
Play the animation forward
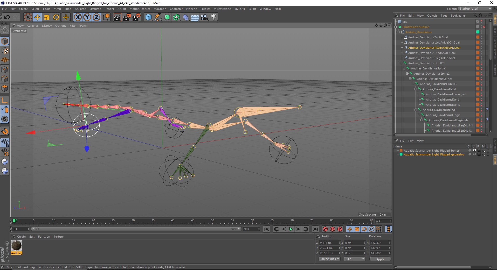point(291,229)
